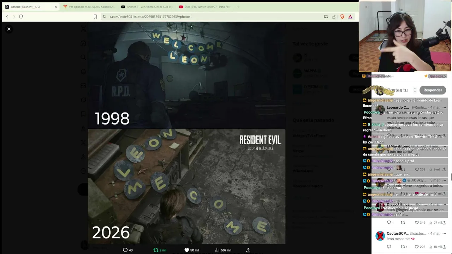Image resolution: width=452 pixels, height=254 pixels.
Task: View stats of the reply with 27 mil views
Action: [x=435, y=223]
